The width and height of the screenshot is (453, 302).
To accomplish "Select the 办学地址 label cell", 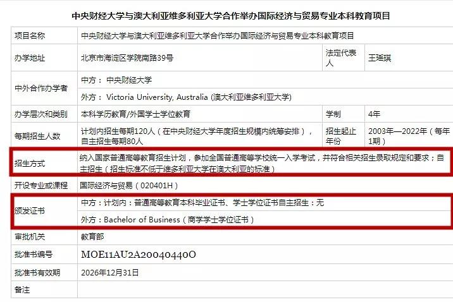I will coord(44,57).
